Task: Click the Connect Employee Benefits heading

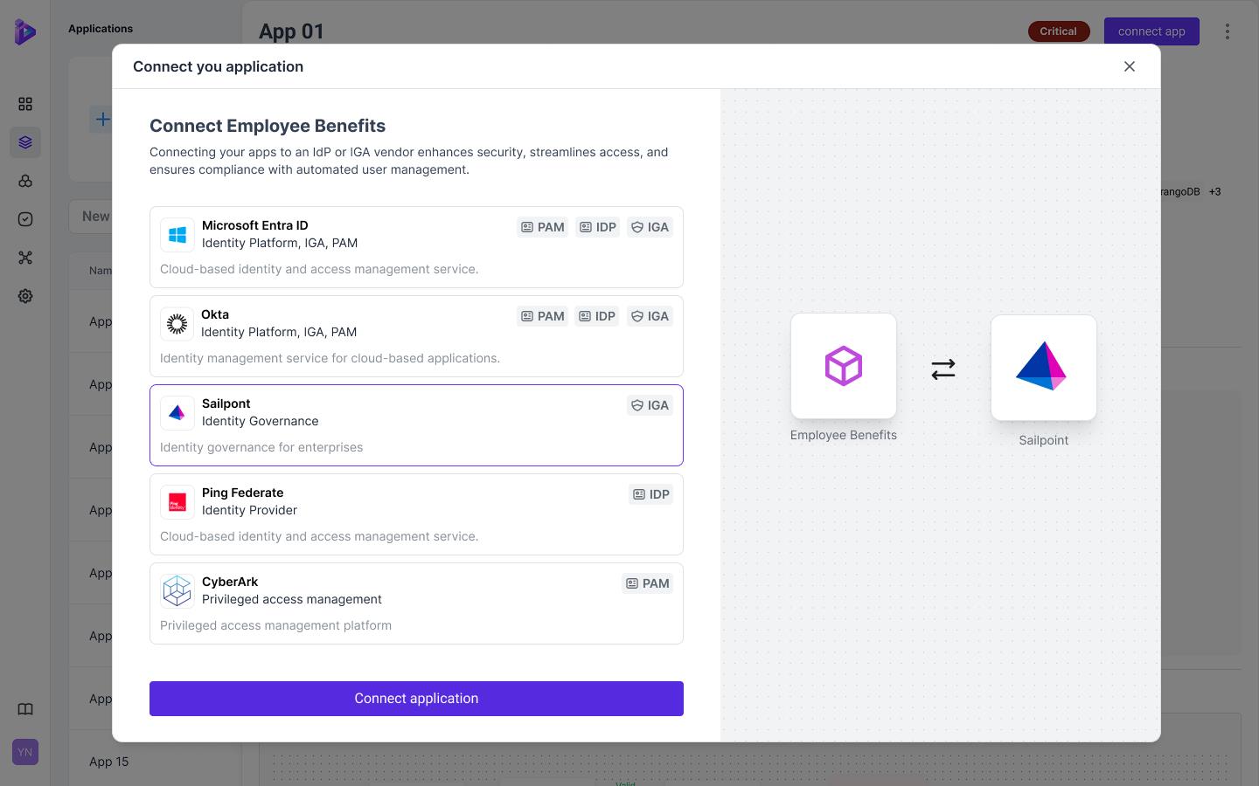Action: [268, 126]
